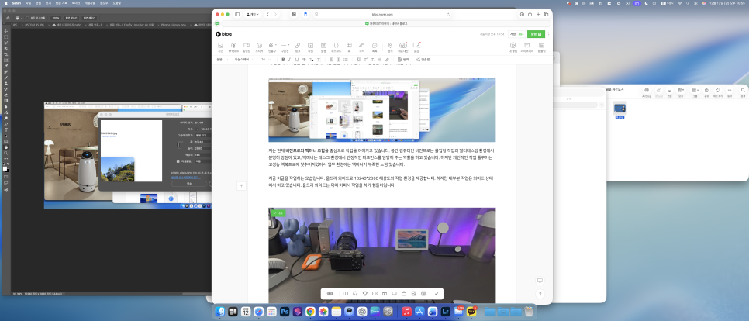This screenshot has width=749, height=321.
Task: Open the File menu in menu bar
Action: pyautogui.click(x=29, y=2)
